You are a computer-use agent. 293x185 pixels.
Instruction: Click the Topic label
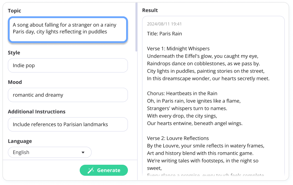(x=14, y=11)
